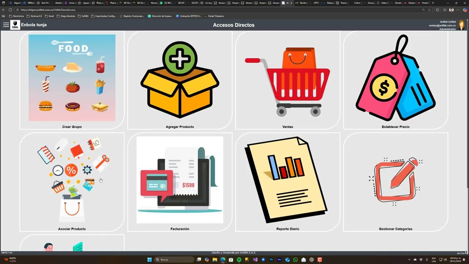This screenshot has width=469, height=264.
Task: Open WhatsApp from the taskbar
Action: pos(295,260)
